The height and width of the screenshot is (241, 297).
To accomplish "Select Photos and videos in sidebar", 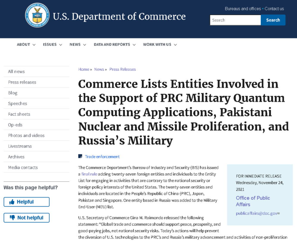I will coord(36,135).
